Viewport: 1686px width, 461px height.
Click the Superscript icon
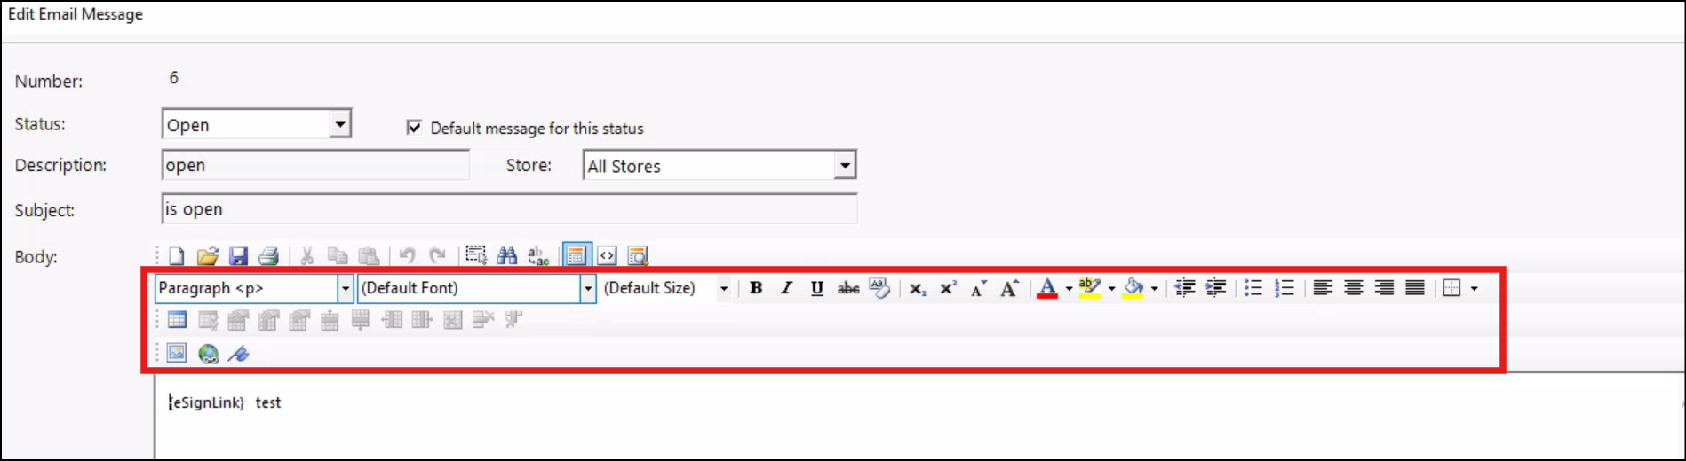coord(948,288)
